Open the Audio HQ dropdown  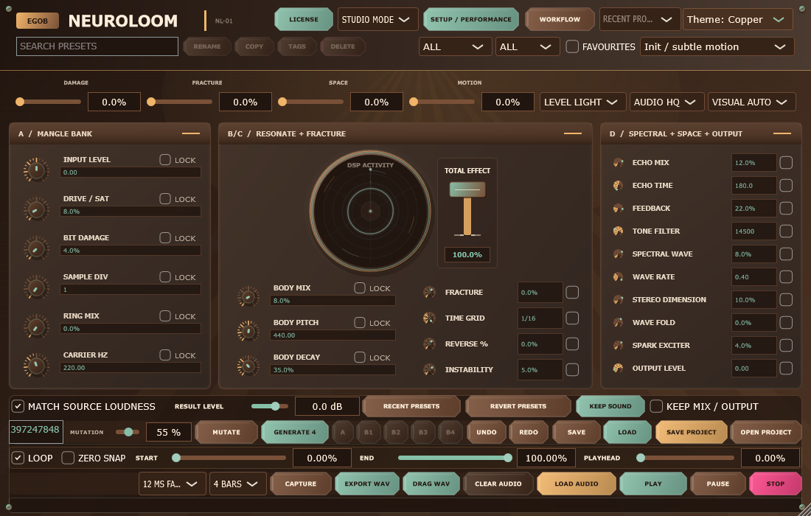pyautogui.click(x=666, y=102)
